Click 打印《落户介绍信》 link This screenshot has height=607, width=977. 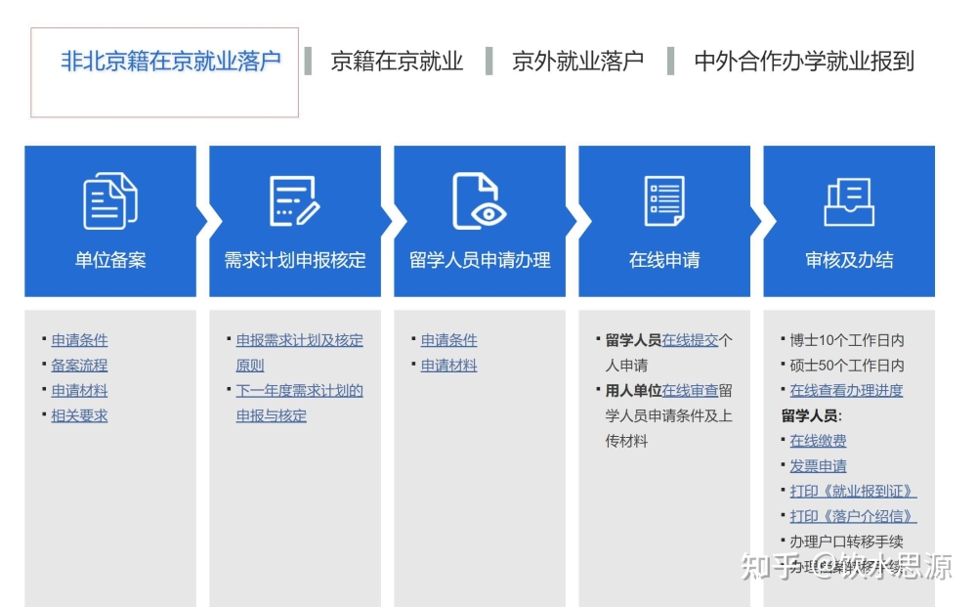853,517
